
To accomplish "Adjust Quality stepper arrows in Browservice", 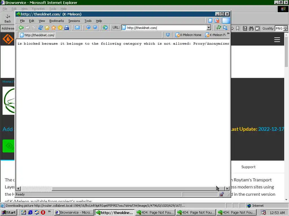I will coord(286,28).
